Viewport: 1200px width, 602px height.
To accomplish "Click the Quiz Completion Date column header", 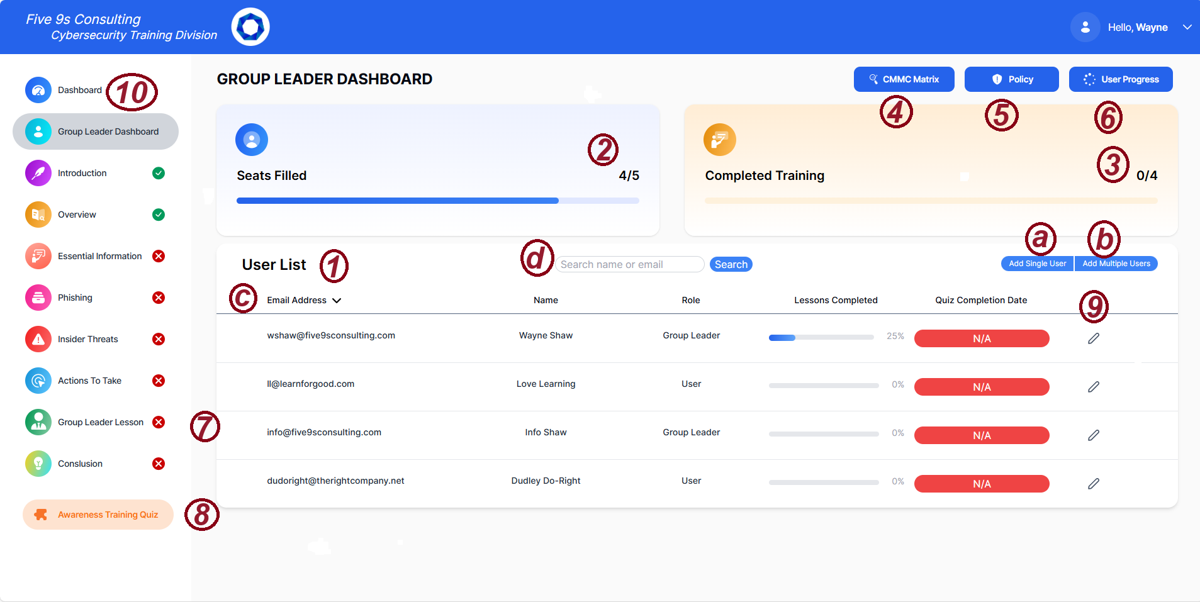I will pyautogui.click(x=981, y=300).
